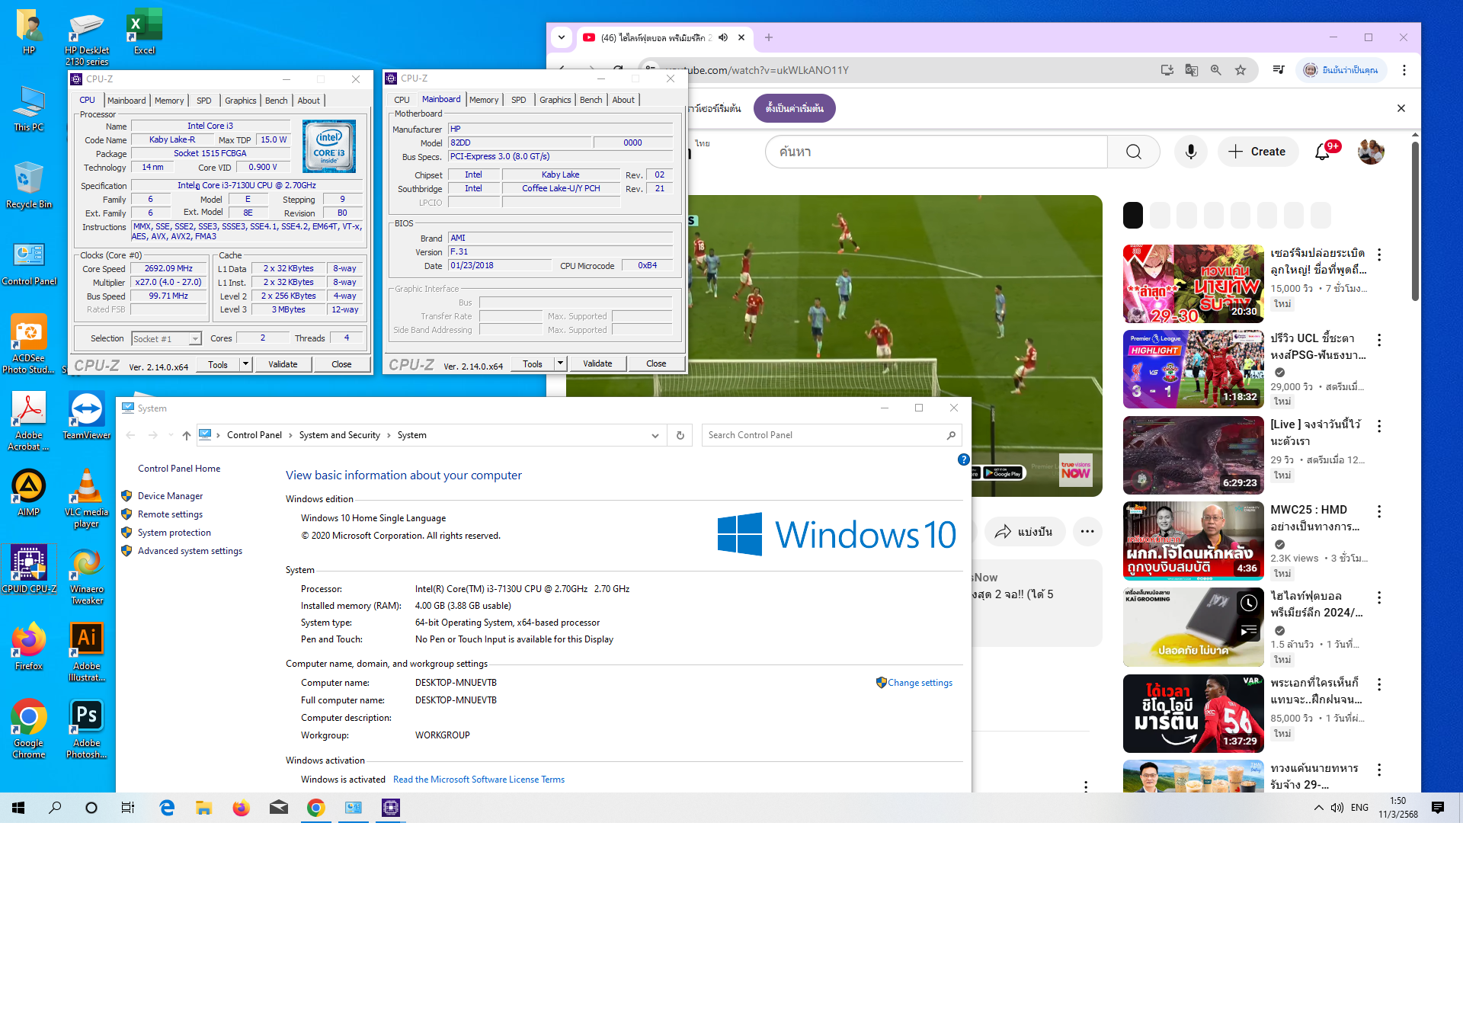The image size is (1463, 1015).
Task: Open Chrome's three-dot menu
Action: point(1404,70)
